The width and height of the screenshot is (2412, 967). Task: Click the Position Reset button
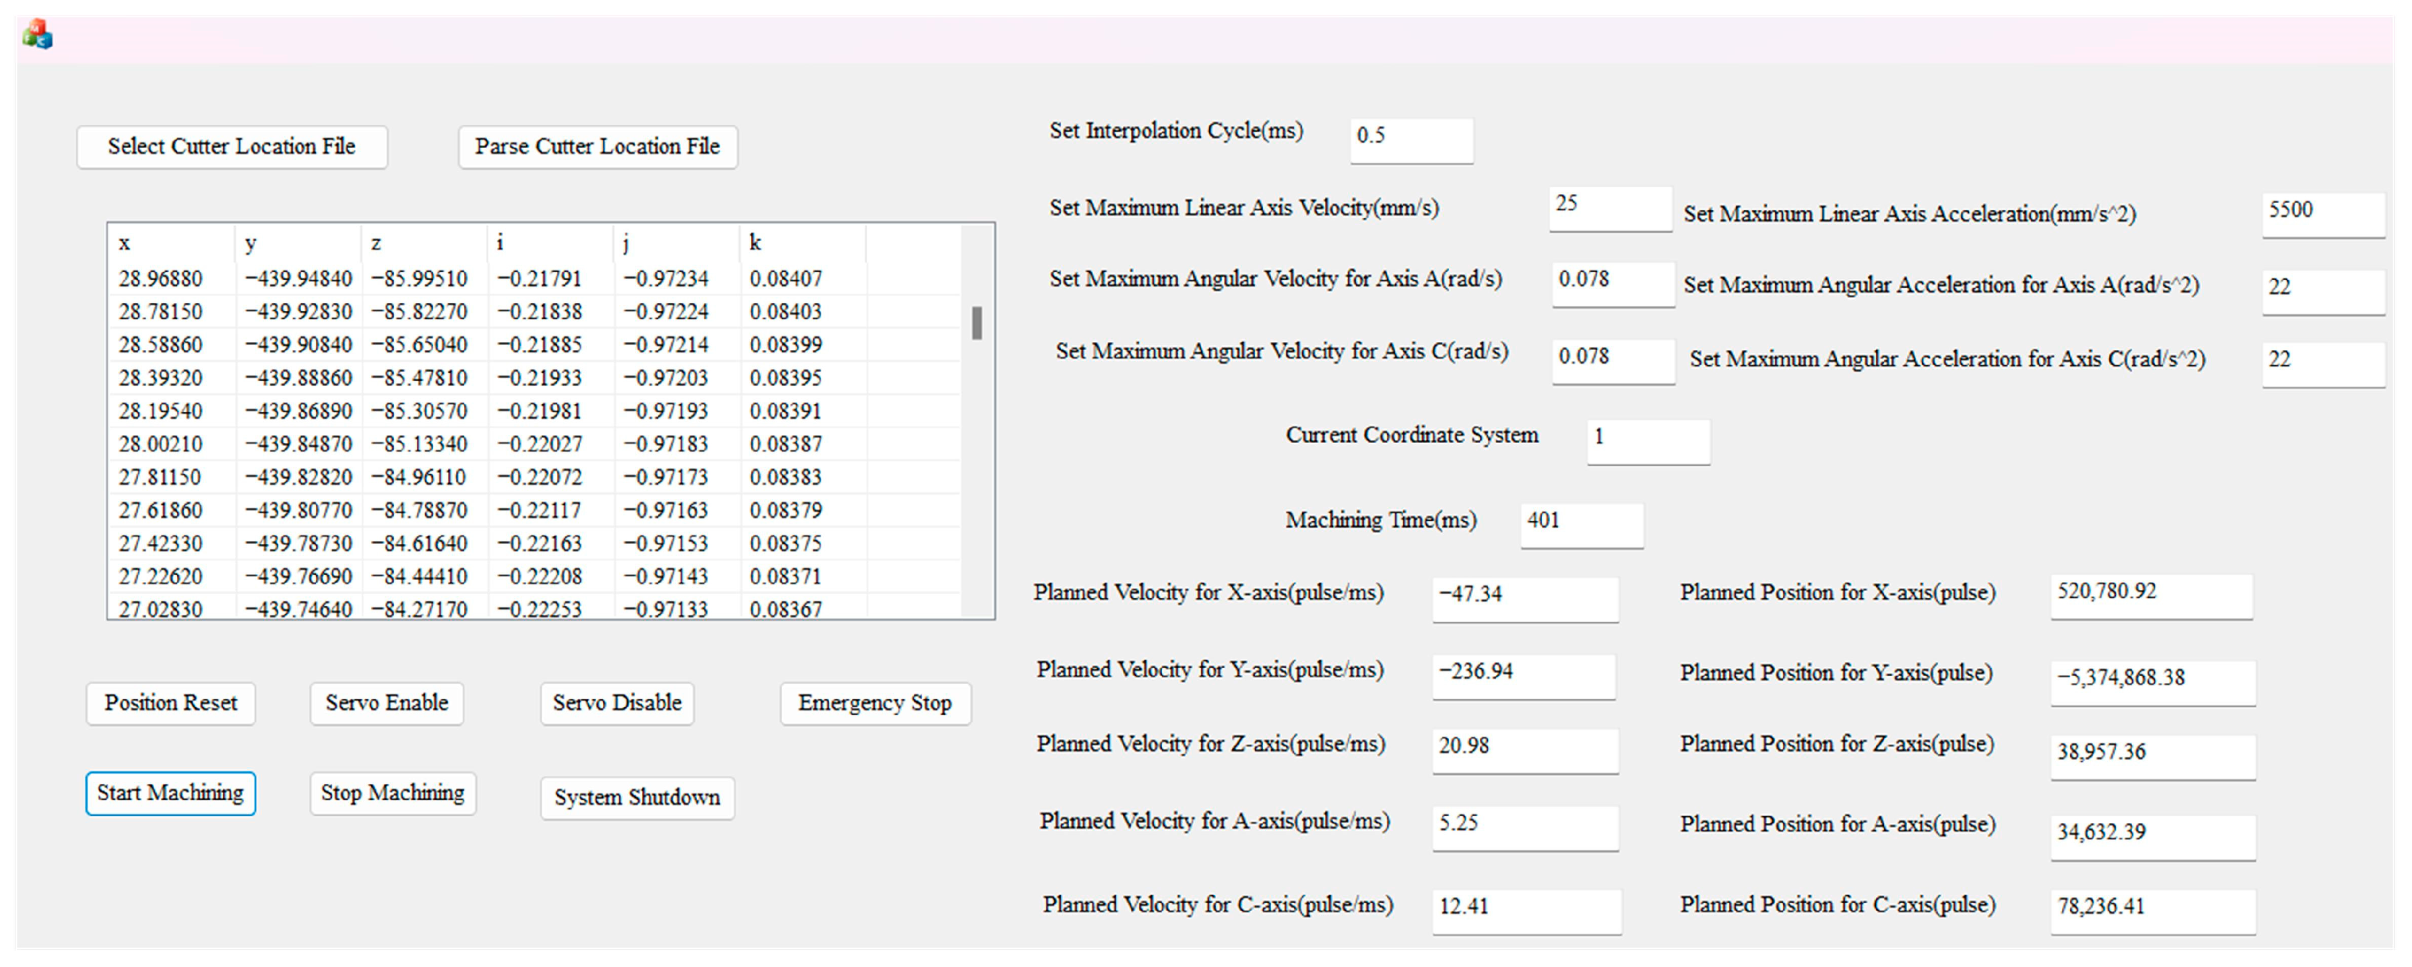pos(170,703)
